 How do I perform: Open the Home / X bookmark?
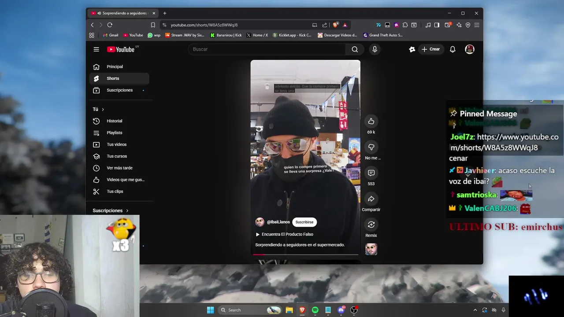coord(257,35)
